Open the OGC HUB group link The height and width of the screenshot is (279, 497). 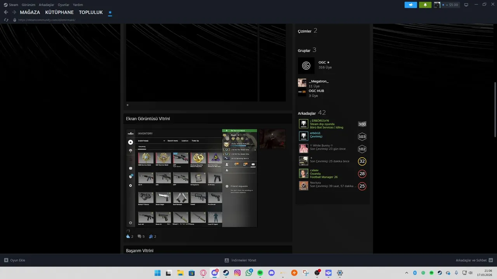[x=316, y=91]
